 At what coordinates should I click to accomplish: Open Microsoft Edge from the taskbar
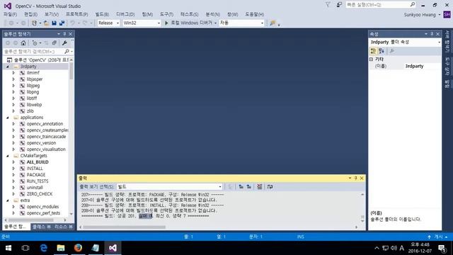click(x=44, y=248)
